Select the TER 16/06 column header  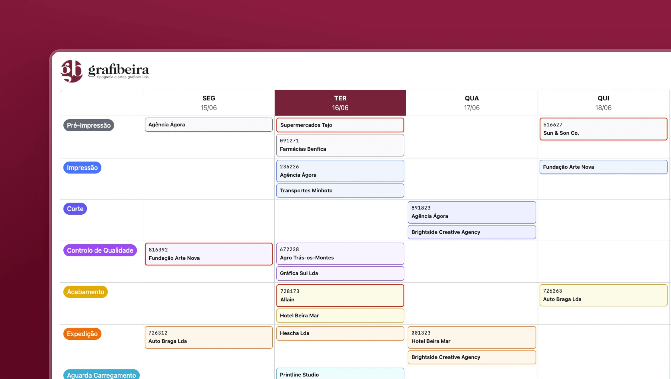[x=340, y=103]
